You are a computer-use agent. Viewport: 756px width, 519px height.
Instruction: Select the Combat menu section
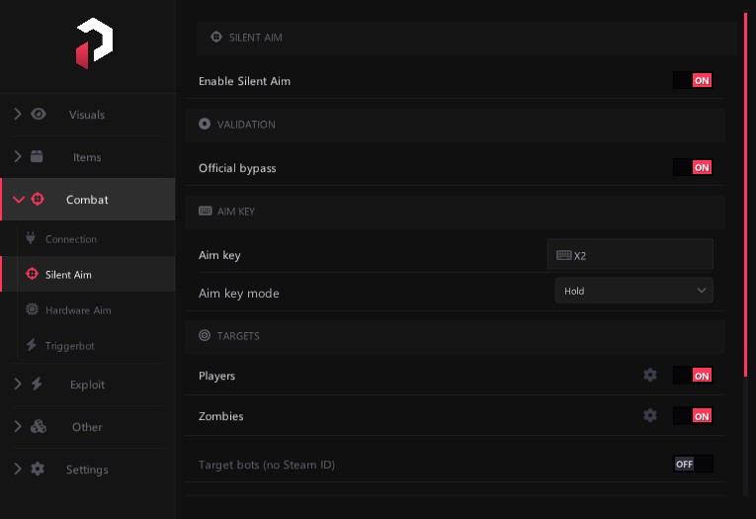[87, 200]
